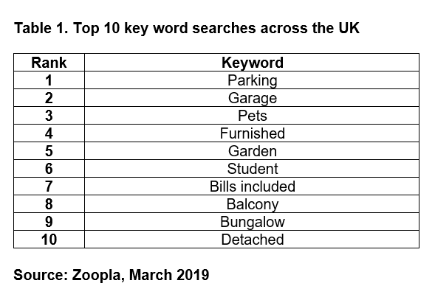Image resolution: width=435 pixels, height=286 pixels.
Task: Click the Parking keyword cell
Action: point(252,80)
